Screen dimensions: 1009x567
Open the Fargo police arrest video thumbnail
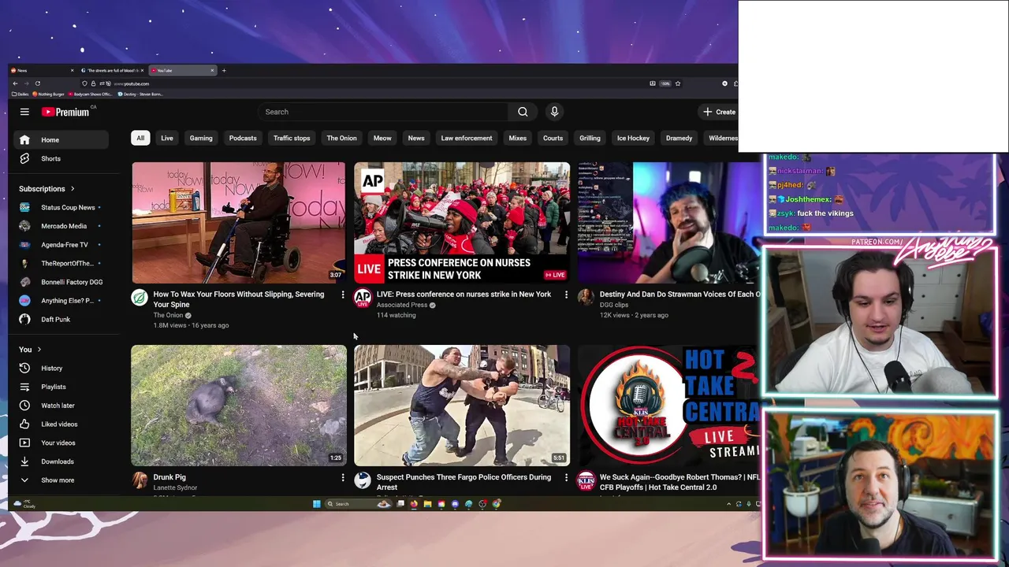tap(462, 405)
